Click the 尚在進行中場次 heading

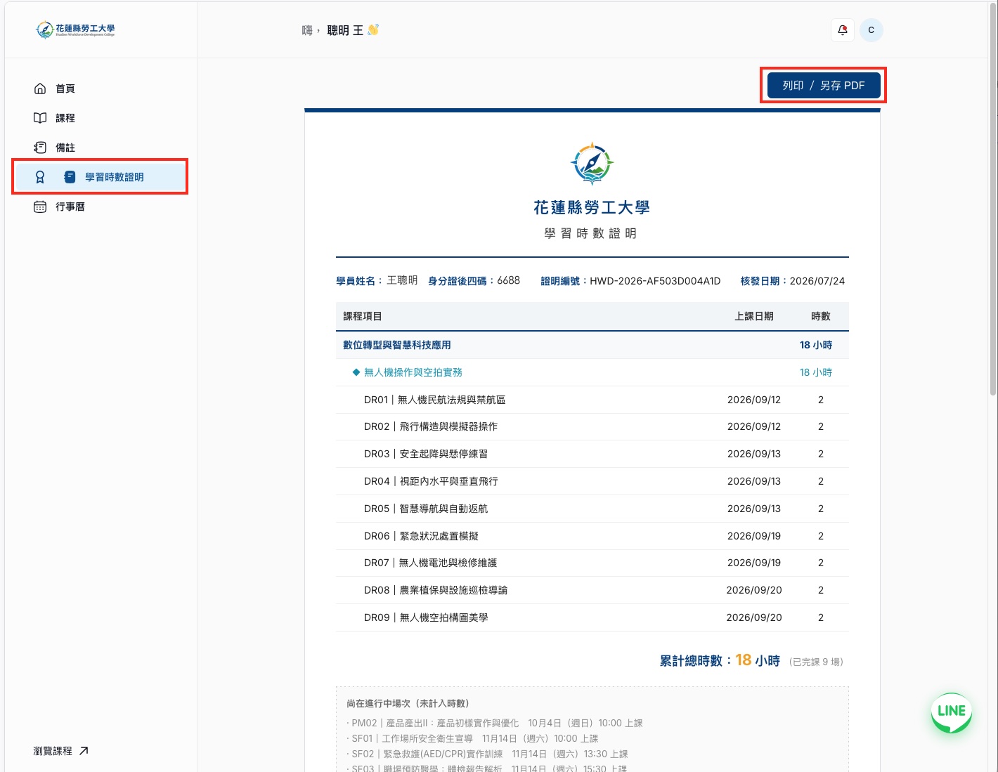(x=408, y=703)
